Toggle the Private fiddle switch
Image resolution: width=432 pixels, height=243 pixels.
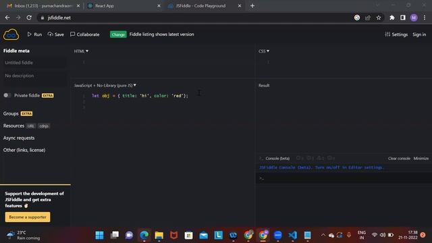pyautogui.click(x=7, y=95)
